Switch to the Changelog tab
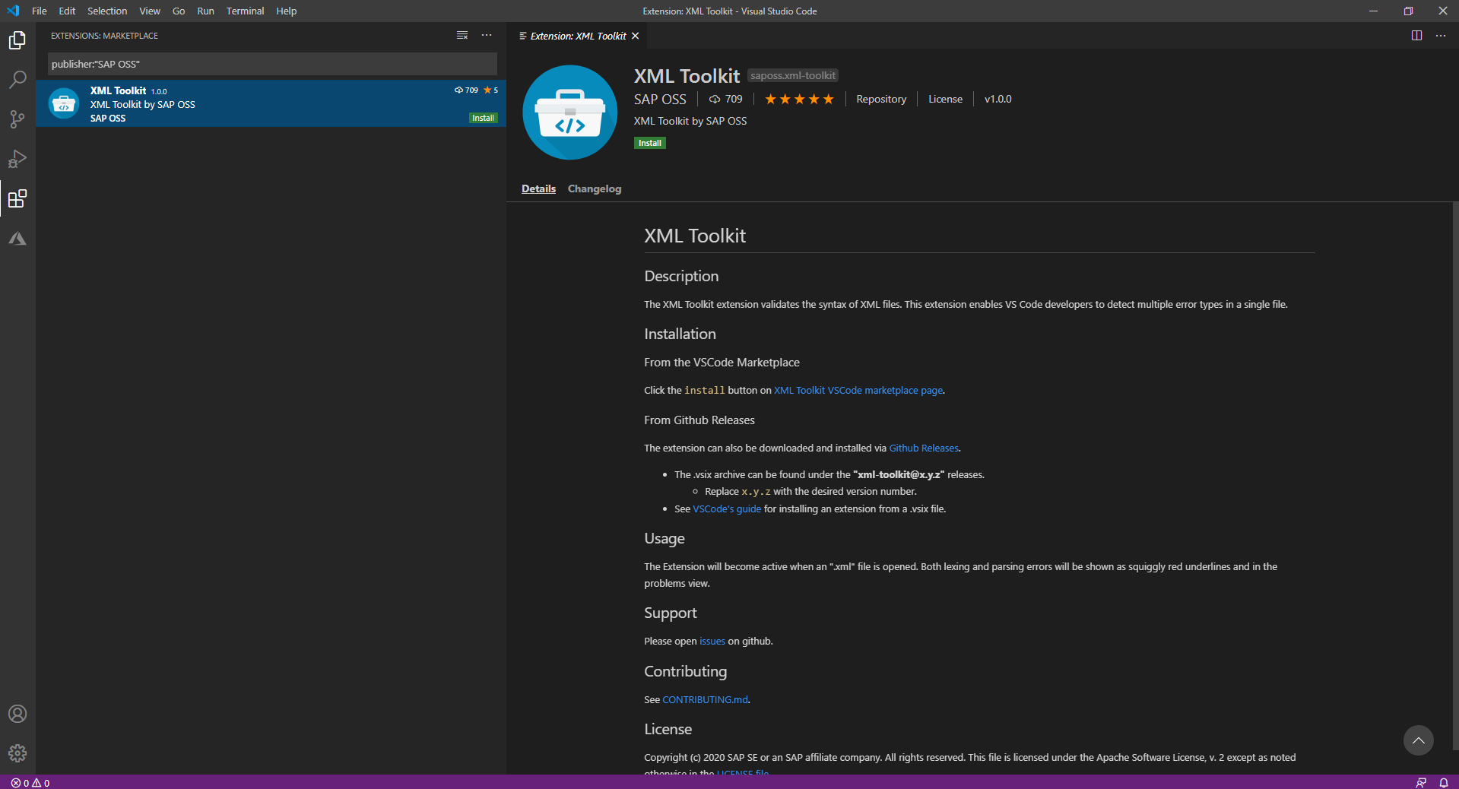Screen dimensions: 1459x789 (x=594, y=189)
